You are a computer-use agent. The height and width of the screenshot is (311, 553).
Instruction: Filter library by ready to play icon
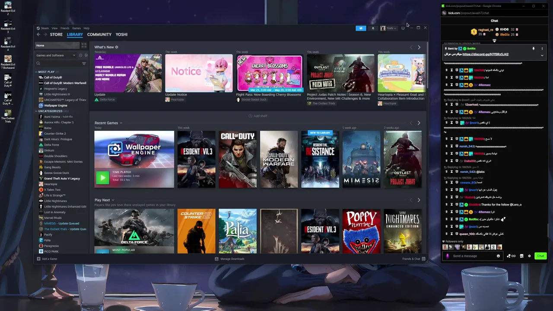point(86,55)
